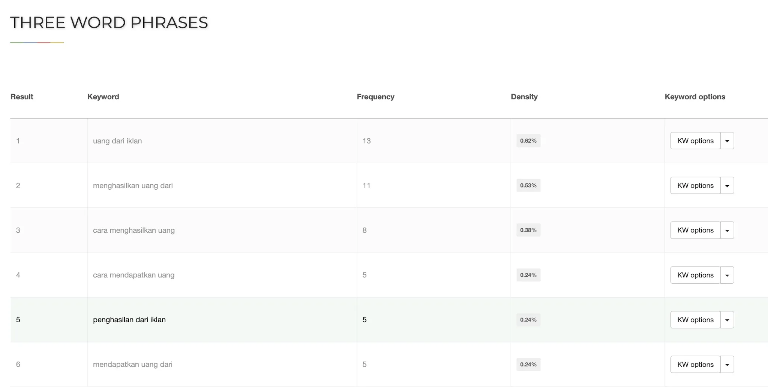Open KW options for 'mendapatkan uang dari'
Screen dimensions: 768x387
coord(695,365)
